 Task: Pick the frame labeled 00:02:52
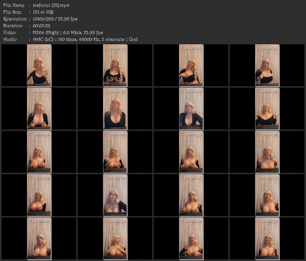(267, 239)
